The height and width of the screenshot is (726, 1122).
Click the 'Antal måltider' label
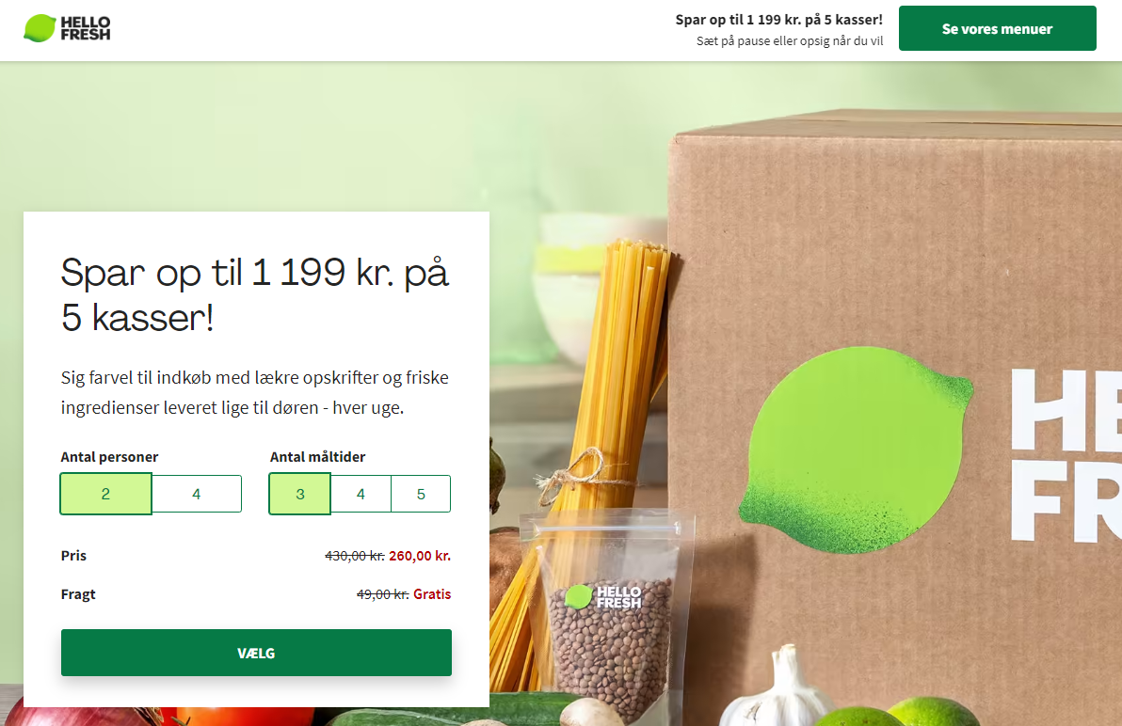tap(318, 457)
